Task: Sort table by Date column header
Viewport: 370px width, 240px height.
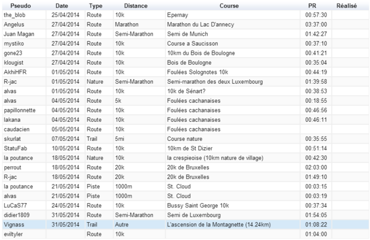Action: coord(62,6)
